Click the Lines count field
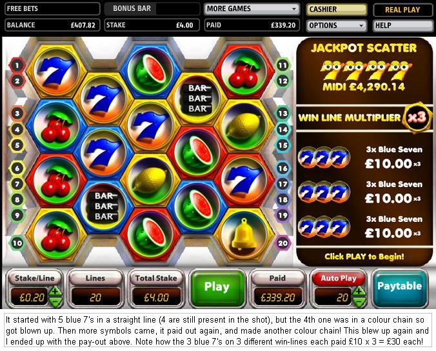436x351 pixels. point(95,297)
